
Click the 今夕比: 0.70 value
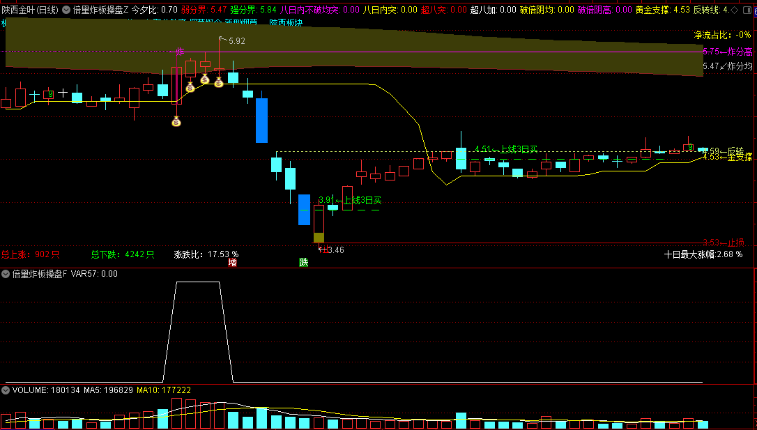coord(155,10)
